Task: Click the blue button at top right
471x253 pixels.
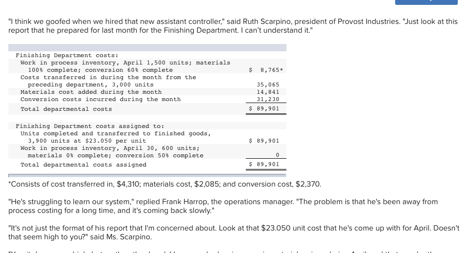Action: 426,2
